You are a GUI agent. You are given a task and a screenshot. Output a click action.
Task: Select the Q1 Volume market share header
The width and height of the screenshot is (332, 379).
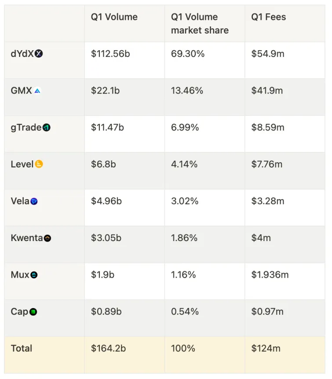[200, 24]
